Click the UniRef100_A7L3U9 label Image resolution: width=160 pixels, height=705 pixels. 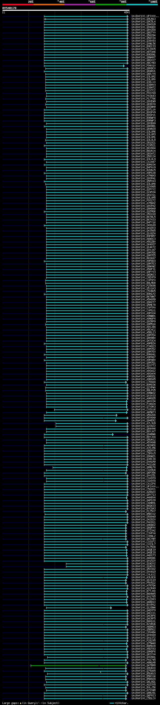[143, 423]
